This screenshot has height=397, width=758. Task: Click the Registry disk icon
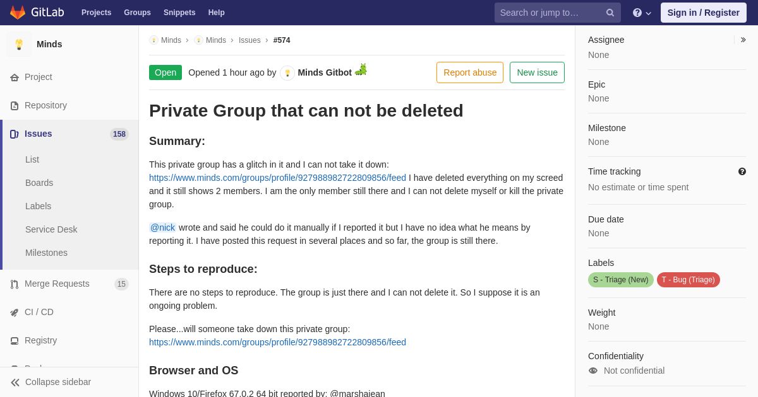[15, 341]
